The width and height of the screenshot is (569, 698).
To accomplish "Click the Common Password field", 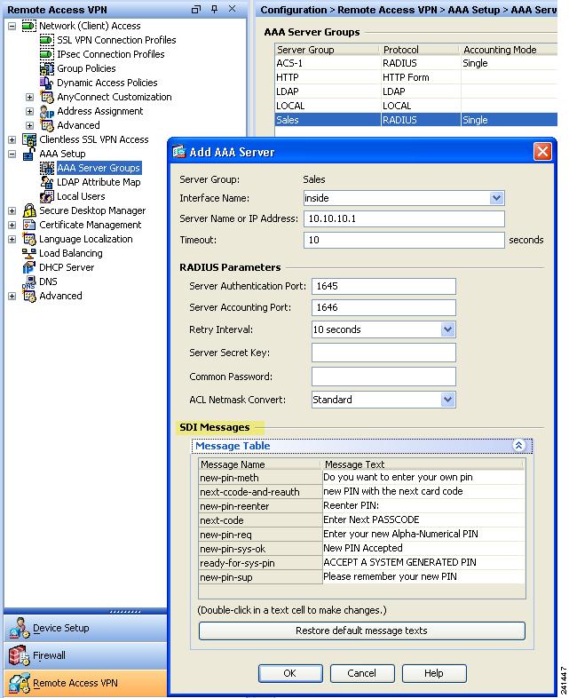I will click(x=383, y=377).
